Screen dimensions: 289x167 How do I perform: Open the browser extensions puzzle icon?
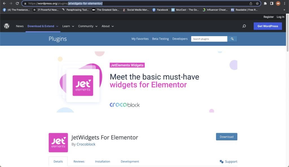265,3
